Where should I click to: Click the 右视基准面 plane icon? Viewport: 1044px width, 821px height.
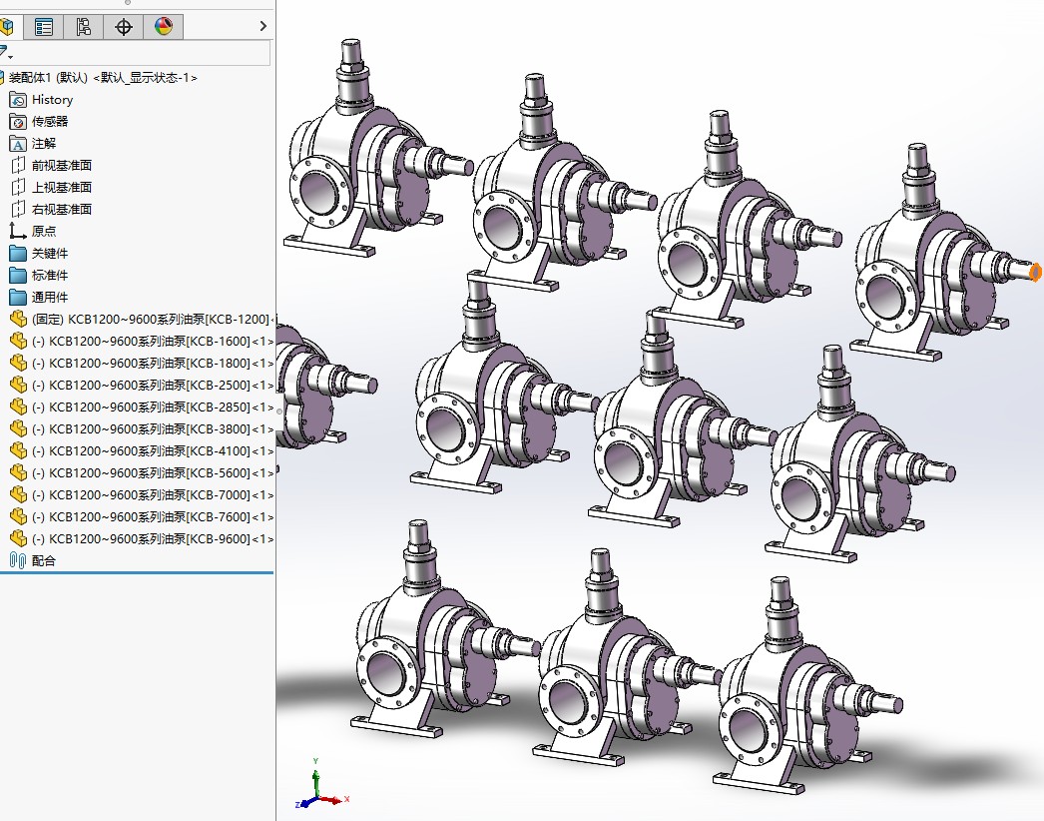(18, 210)
